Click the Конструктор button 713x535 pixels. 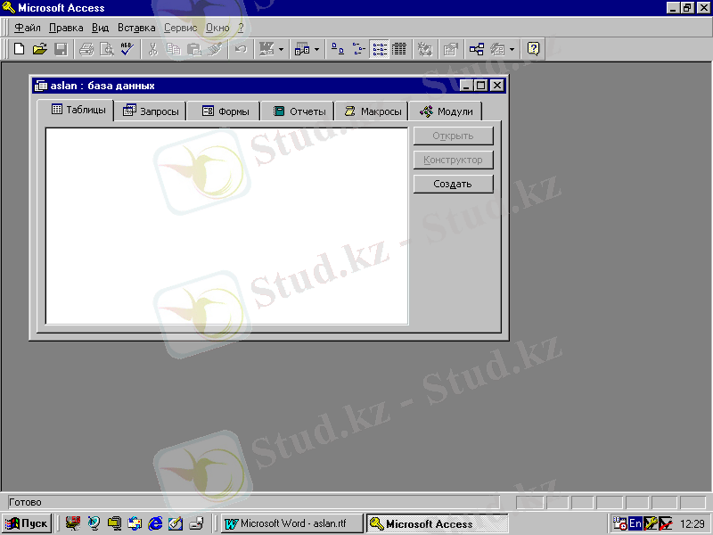tap(453, 160)
